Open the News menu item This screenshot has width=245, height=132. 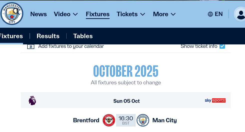coord(39,14)
